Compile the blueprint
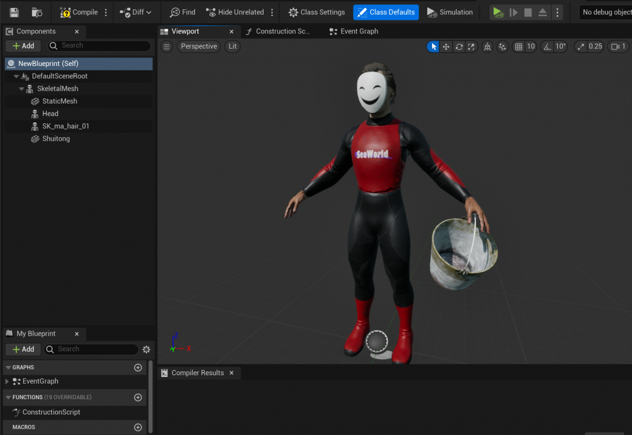The image size is (632, 435). pyautogui.click(x=79, y=12)
